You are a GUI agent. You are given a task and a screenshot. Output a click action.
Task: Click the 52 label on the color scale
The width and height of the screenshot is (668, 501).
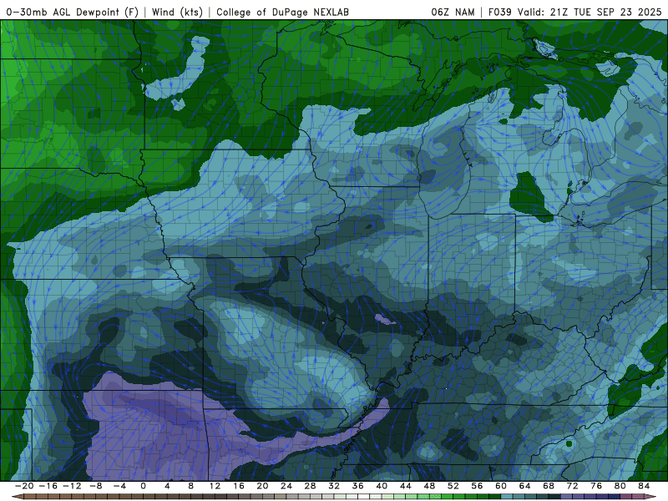pos(453,486)
